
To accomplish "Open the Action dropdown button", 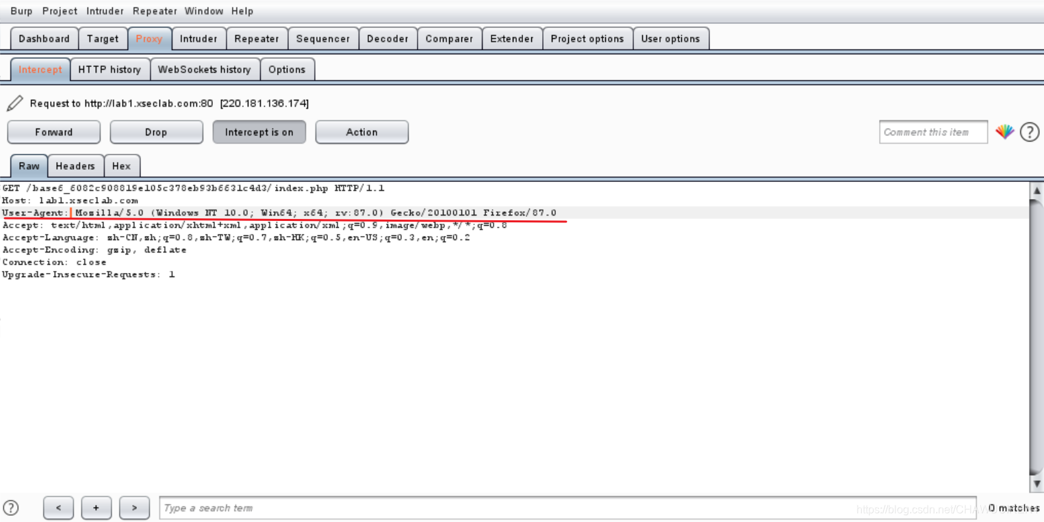I will pos(361,132).
